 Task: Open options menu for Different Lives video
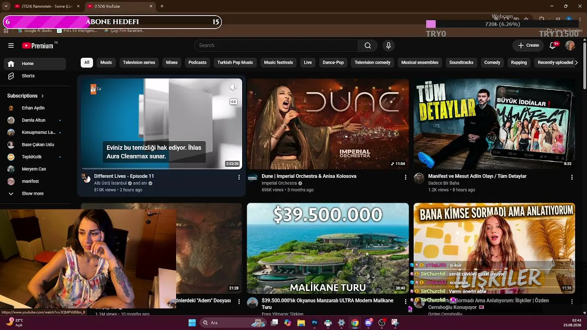[239, 177]
